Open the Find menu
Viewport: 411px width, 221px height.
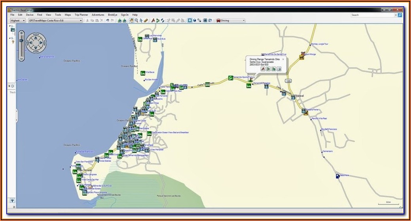pos(40,15)
